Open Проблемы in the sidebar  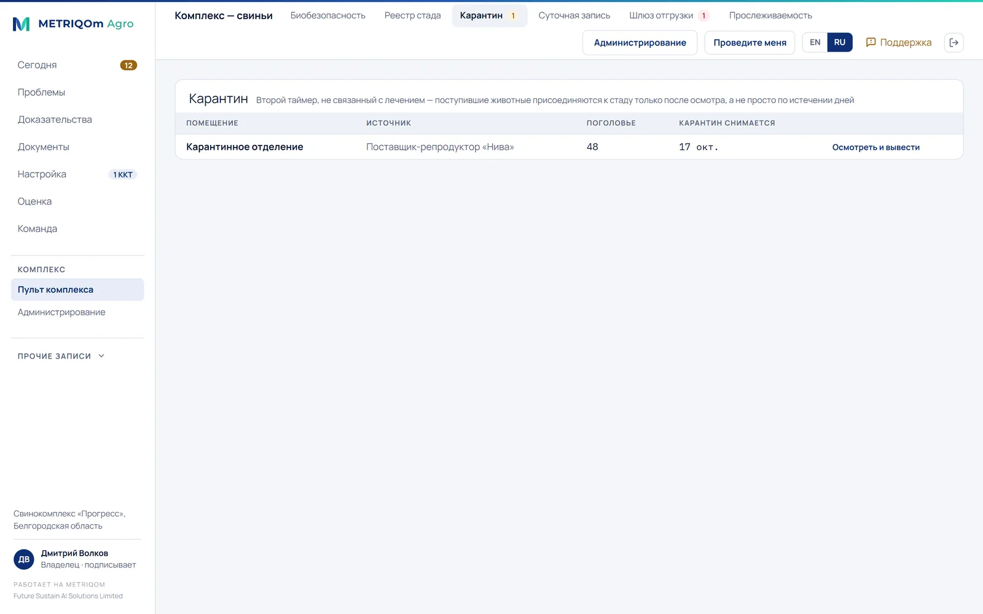77,92
